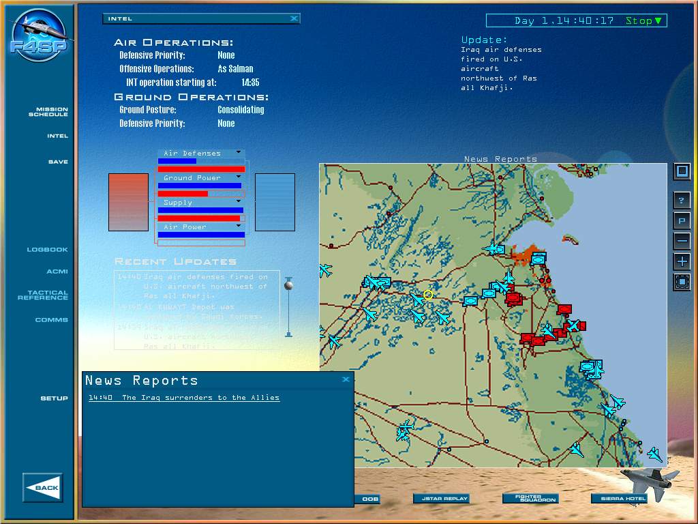
Task: Close the News Reports popup window
Action: [346, 379]
